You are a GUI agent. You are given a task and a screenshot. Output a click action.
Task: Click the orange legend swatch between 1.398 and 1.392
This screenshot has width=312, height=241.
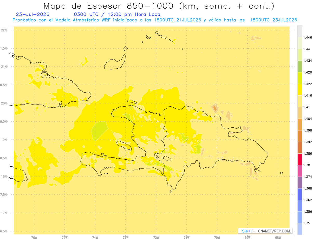(x=300, y=136)
